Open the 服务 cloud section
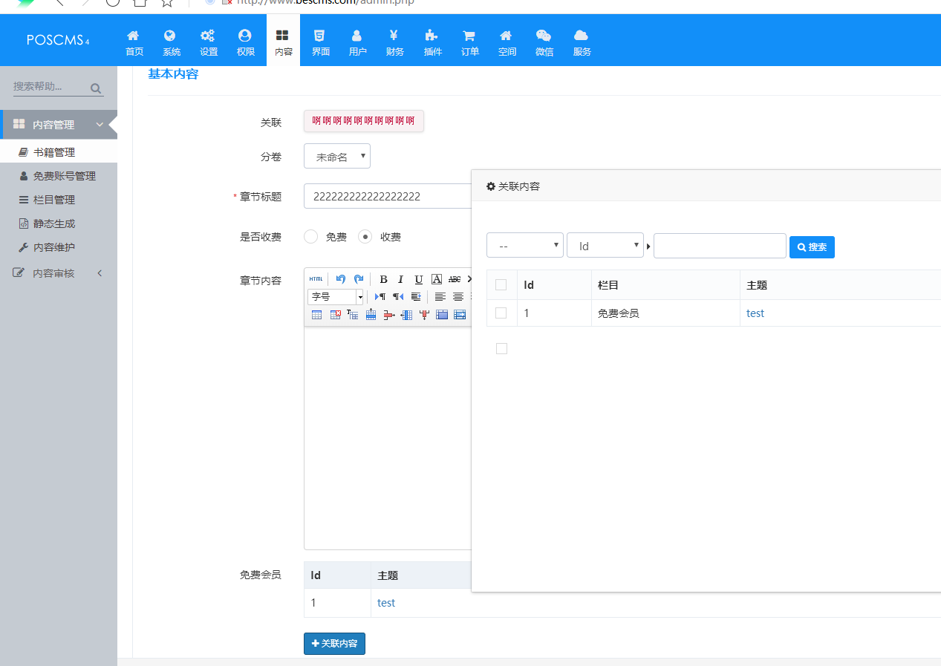The height and width of the screenshot is (666, 941). (x=582, y=43)
